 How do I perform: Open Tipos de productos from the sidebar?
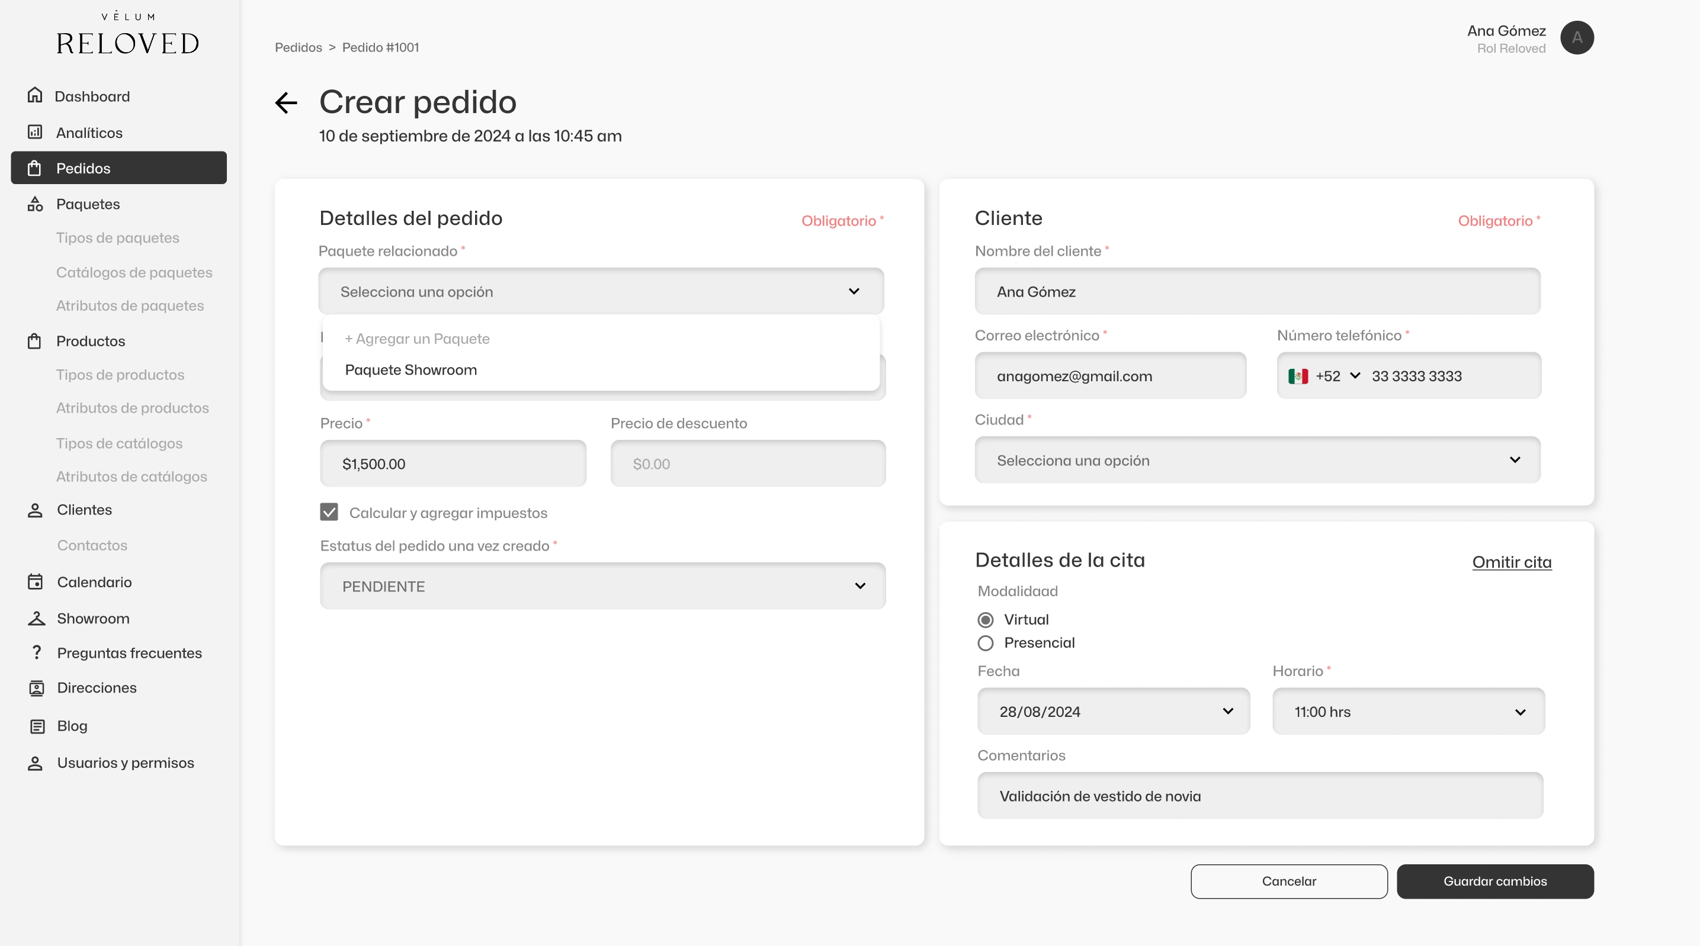(120, 374)
